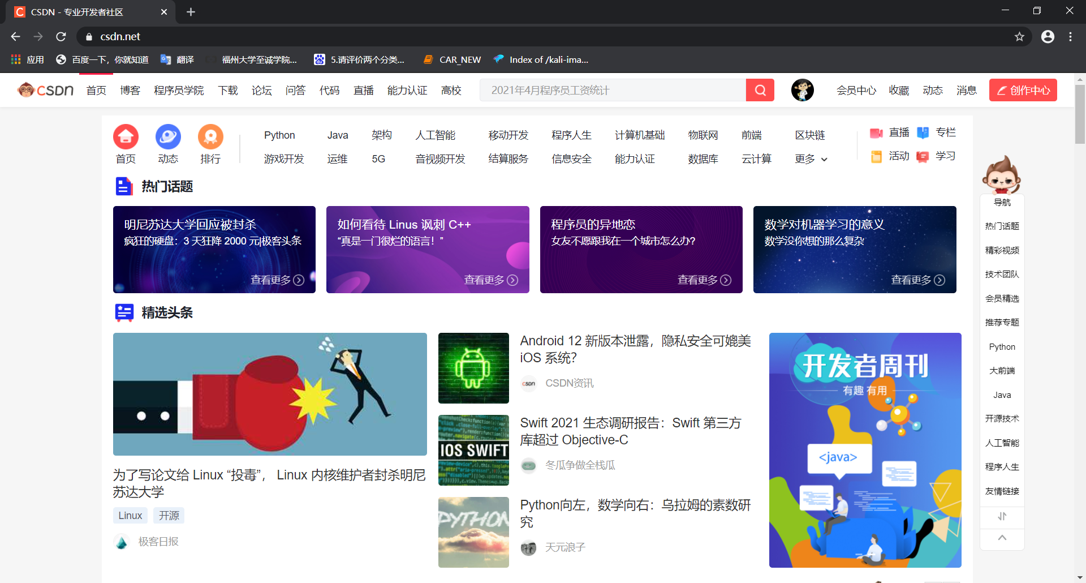Click the search input field

click(x=613, y=90)
